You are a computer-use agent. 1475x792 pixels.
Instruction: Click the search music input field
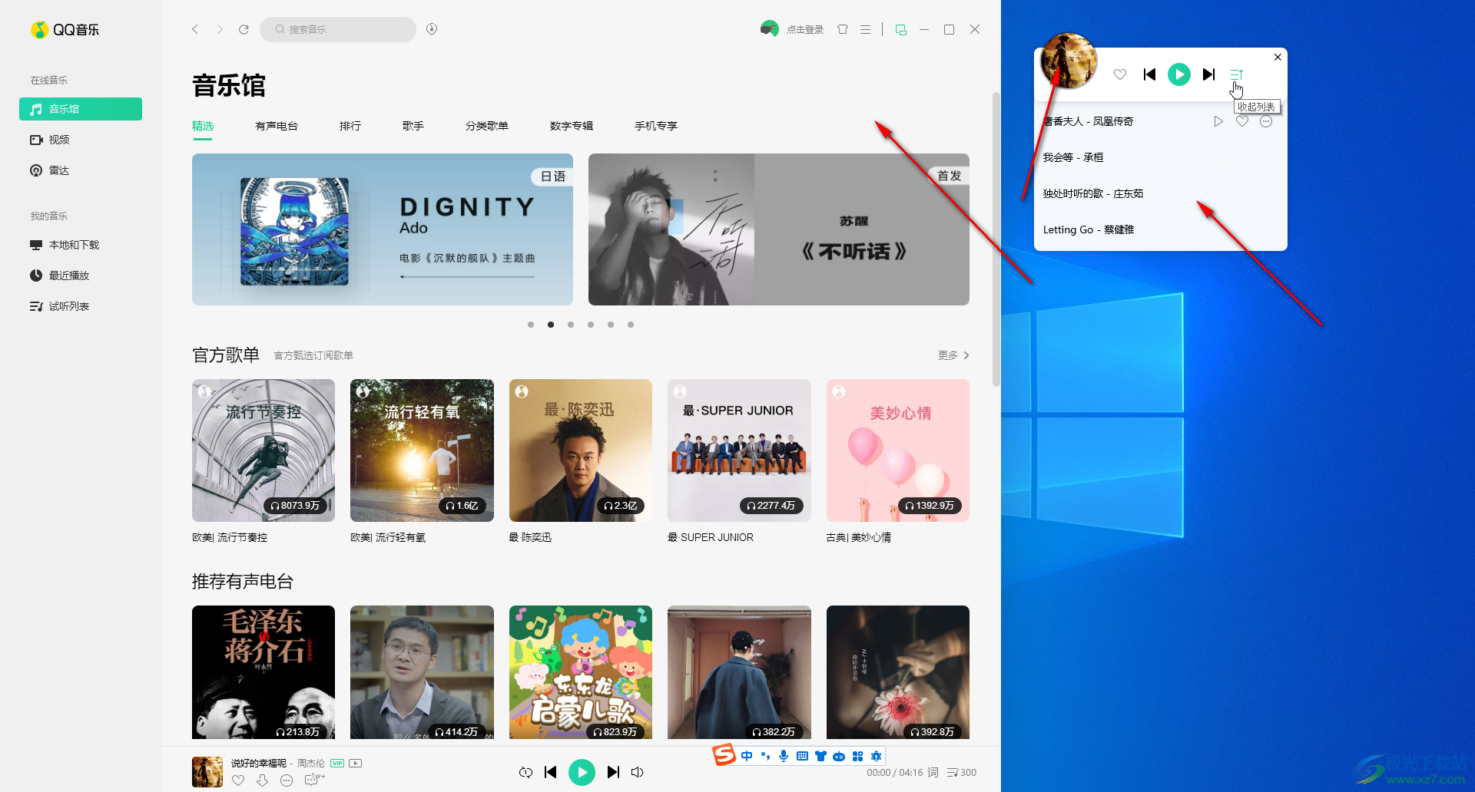[x=338, y=29]
